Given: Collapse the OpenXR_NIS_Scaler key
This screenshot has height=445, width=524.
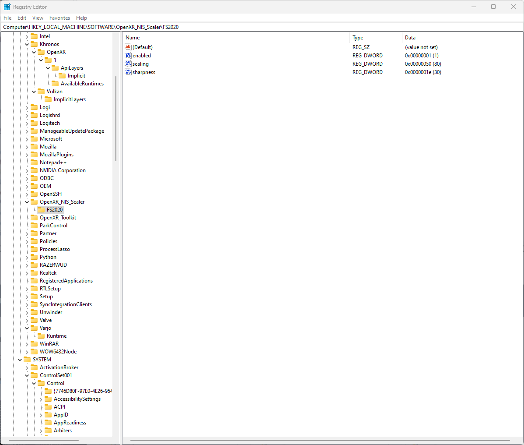Looking at the screenshot, I should (27, 202).
